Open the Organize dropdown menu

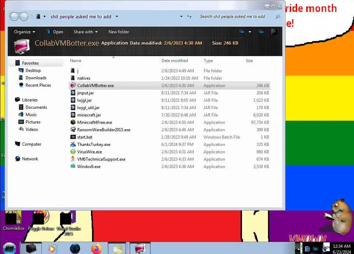point(24,32)
